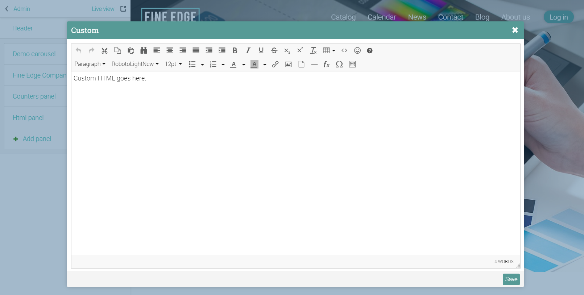The height and width of the screenshot is (295, 584).
Task: Expand bullet list style options arrow
Action: tap(202, 65)
